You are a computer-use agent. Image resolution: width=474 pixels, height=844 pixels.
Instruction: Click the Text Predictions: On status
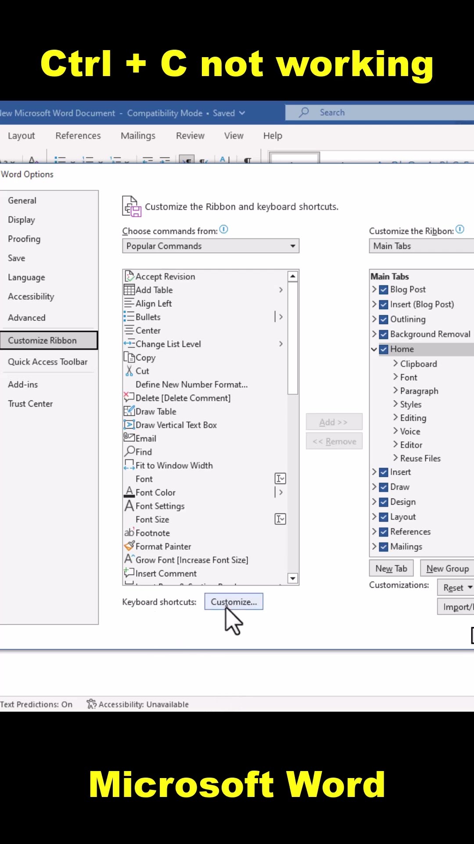click(x=36, y=704)
